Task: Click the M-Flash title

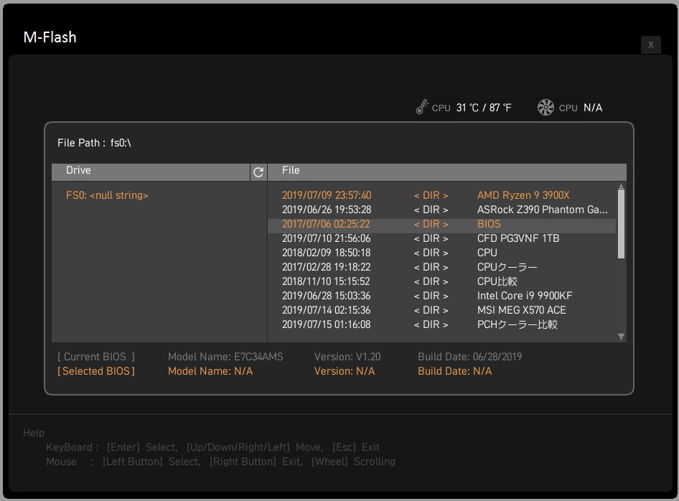Action: click(x=50, y=37)
